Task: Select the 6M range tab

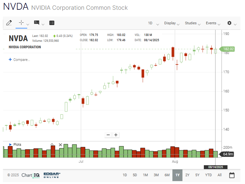Action: point(167,175)
